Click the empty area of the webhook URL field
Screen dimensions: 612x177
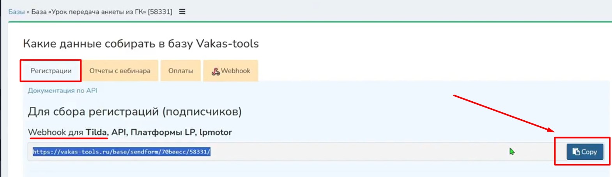coord(351,152)
